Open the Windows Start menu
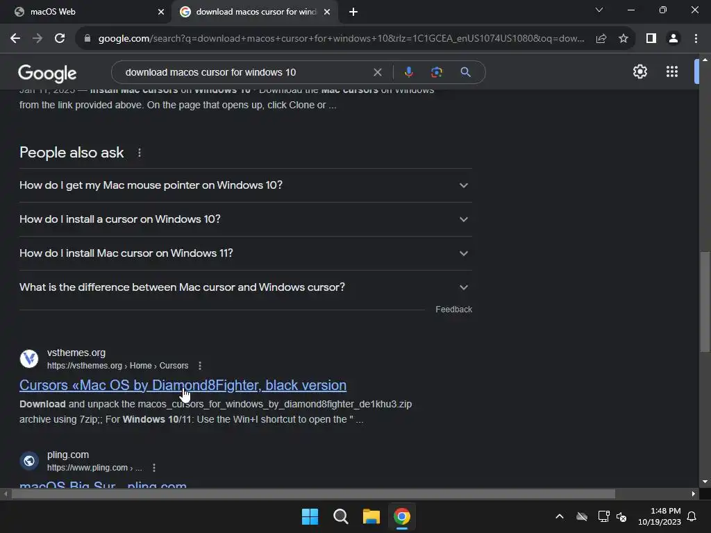Image resolution: width=711 pixels, height=533 pixels. [x=310, y=516]
